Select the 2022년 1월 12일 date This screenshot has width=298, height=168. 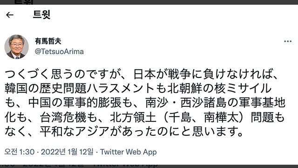click(x=67, y=152)
